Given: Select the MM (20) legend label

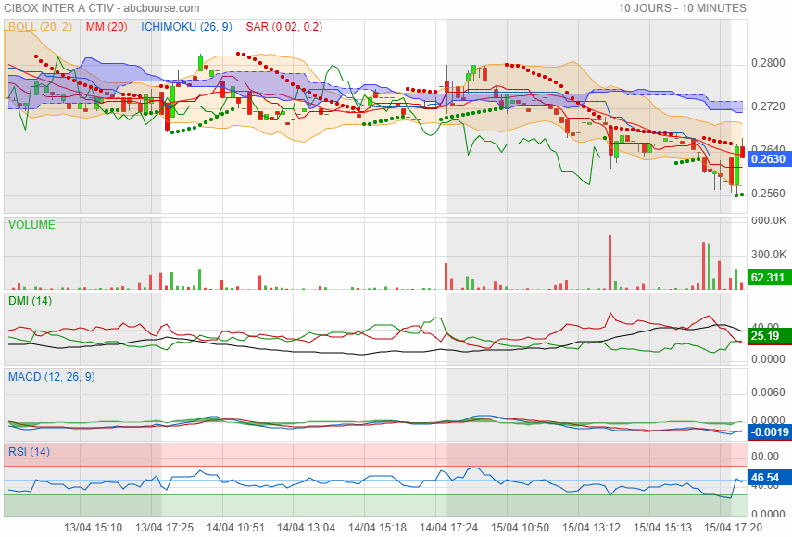Looking at the screenshot, I should pos(107,27).
